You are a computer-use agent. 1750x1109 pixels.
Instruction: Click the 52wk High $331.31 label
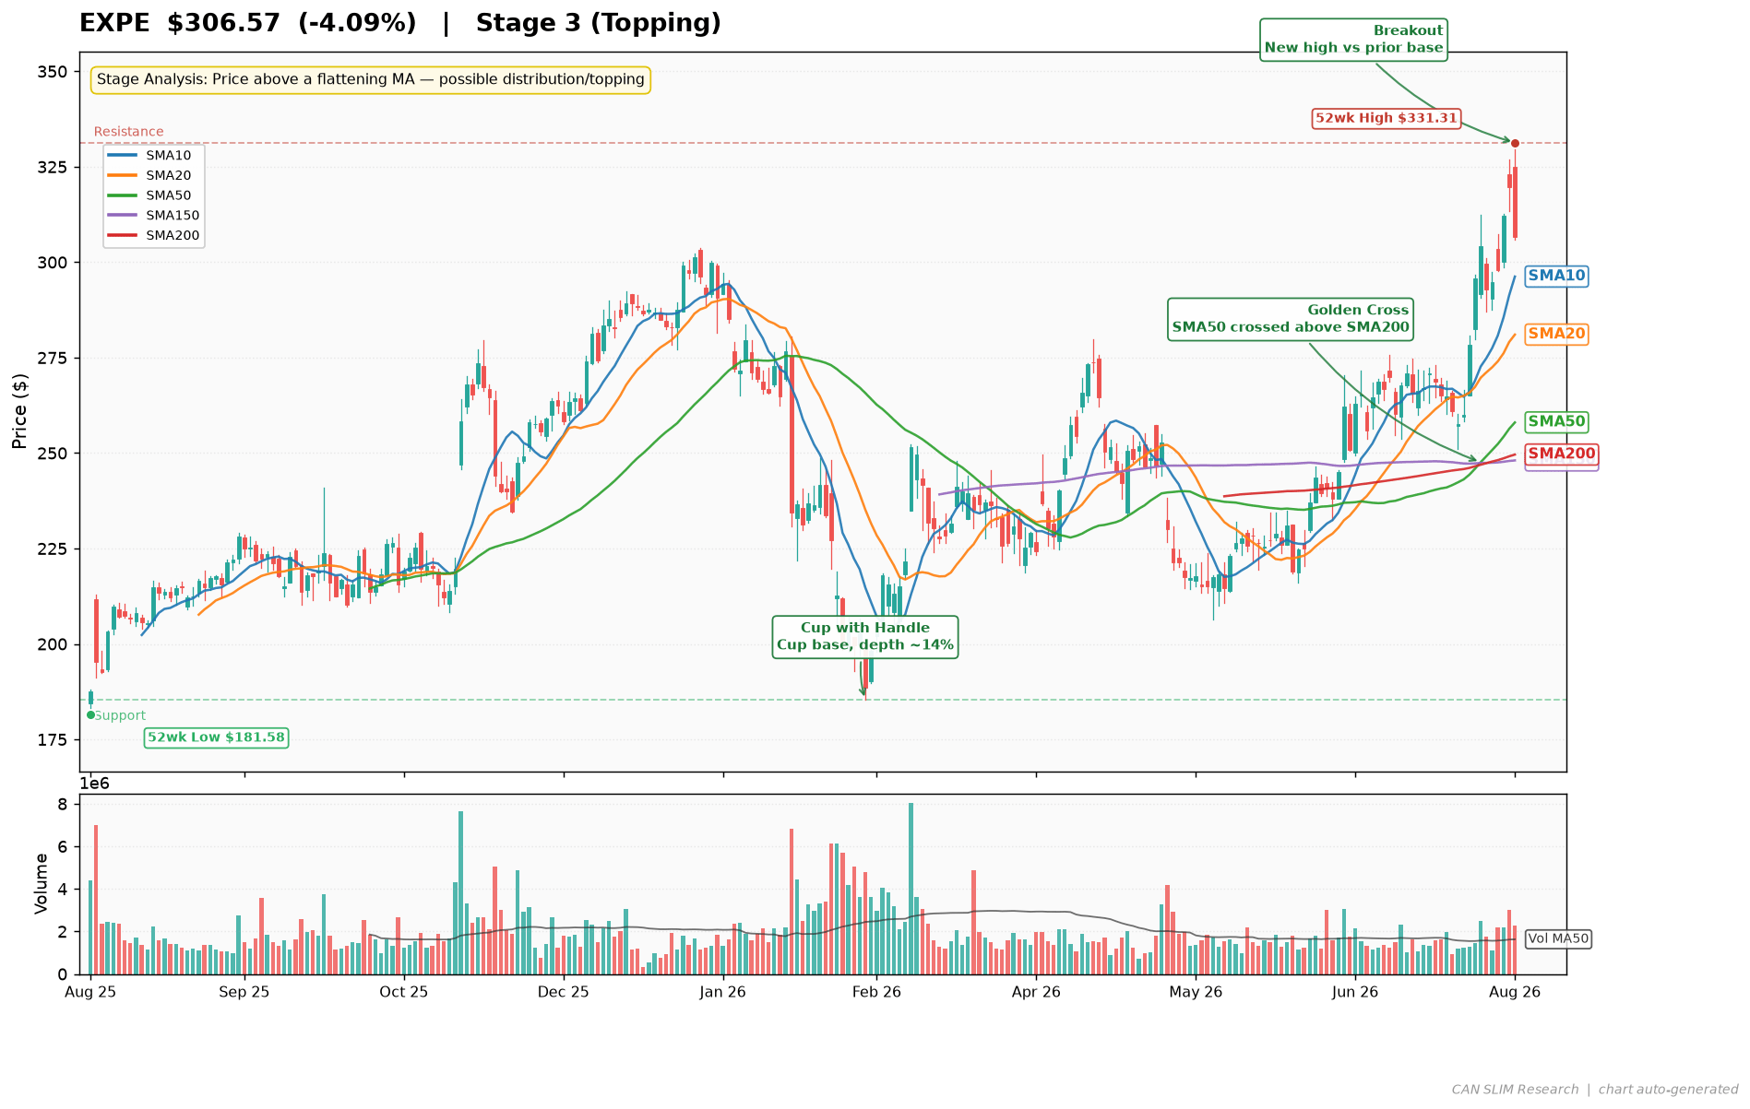click(1387, 118)
